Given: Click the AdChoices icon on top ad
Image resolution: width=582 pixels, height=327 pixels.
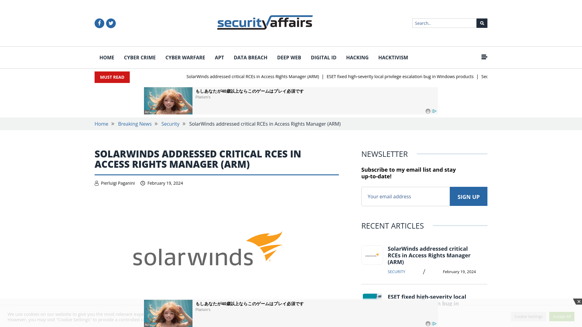Looking at the screenshot, I should [434, 111].
